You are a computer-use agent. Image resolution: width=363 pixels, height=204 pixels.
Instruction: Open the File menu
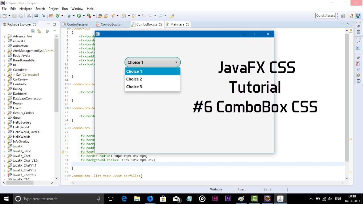4,9
